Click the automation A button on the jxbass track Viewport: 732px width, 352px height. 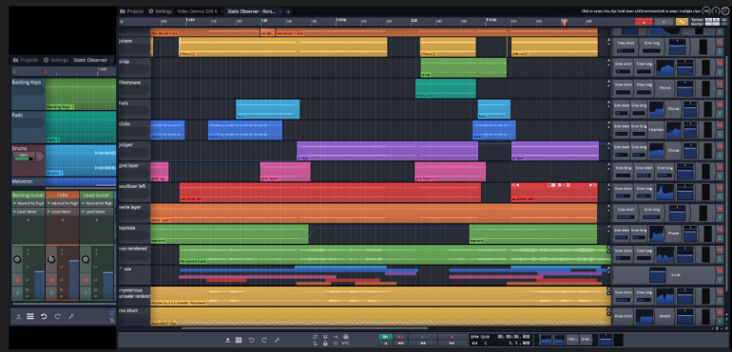[x=608, y=41]
